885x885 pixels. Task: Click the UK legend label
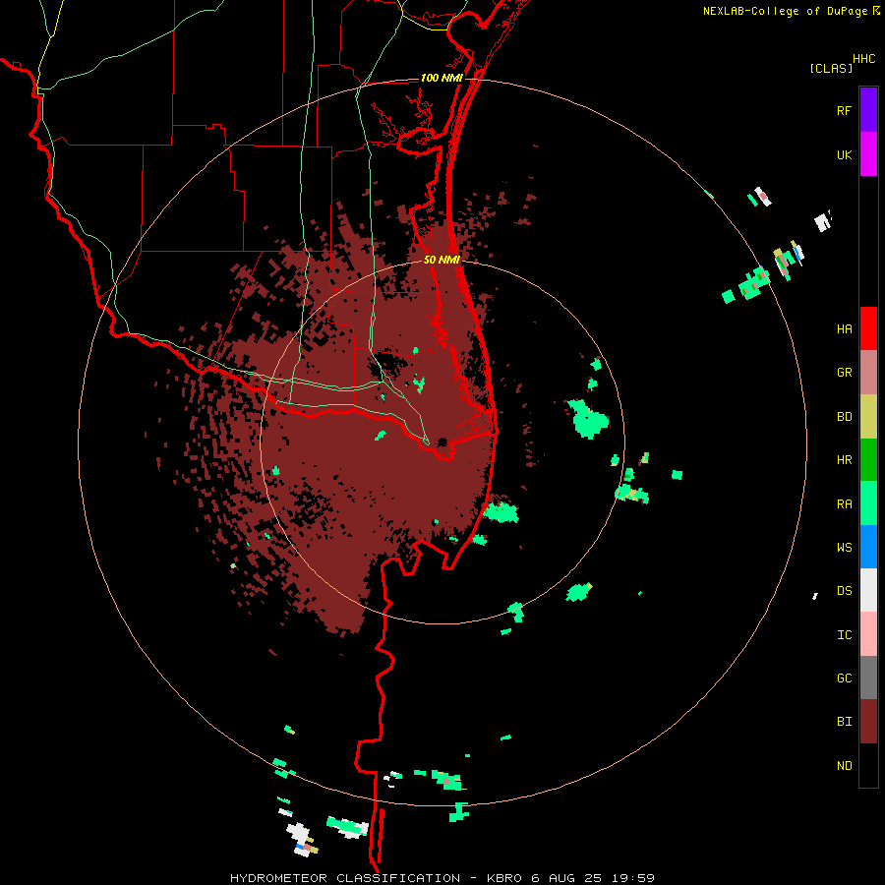coord(844,154)
